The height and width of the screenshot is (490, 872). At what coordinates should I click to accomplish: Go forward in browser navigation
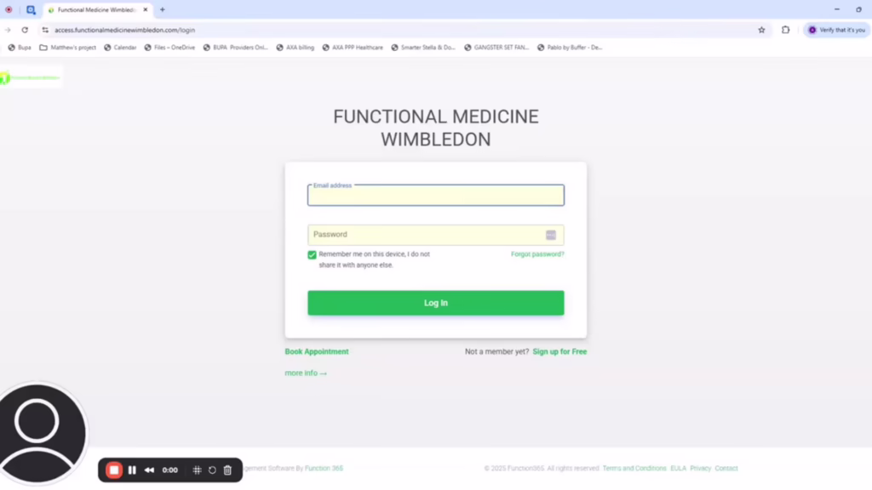click(x=8, y=30)
